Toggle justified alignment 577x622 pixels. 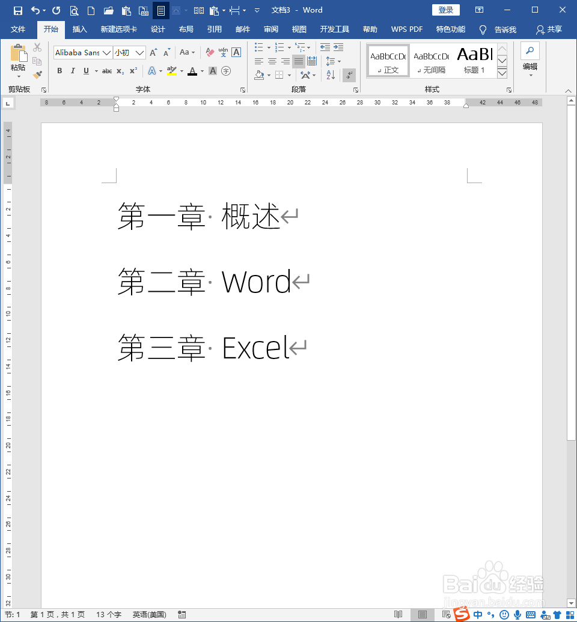pyautogui.click(x=299, y=61)
